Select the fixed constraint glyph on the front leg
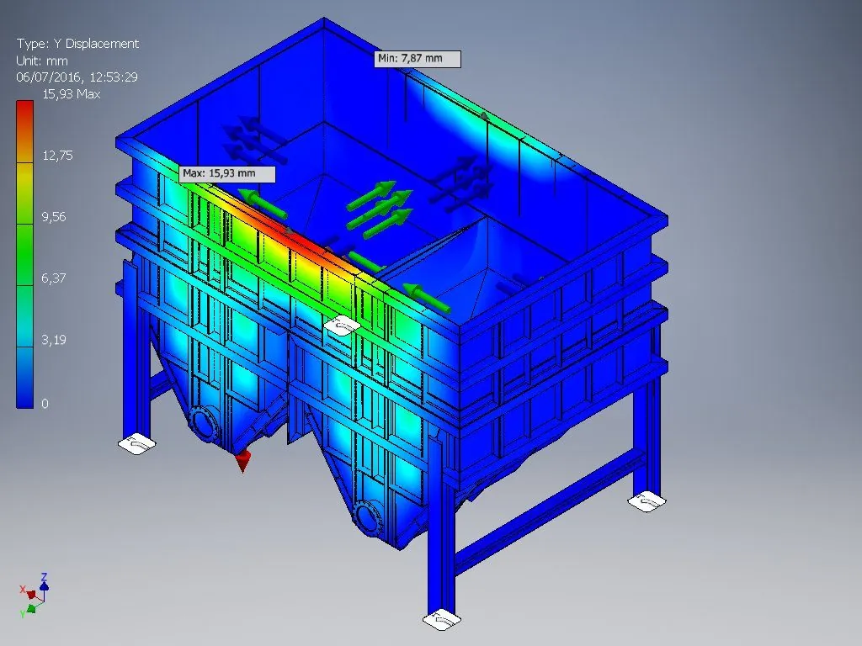862x646 pixels. tap(441, 620)
